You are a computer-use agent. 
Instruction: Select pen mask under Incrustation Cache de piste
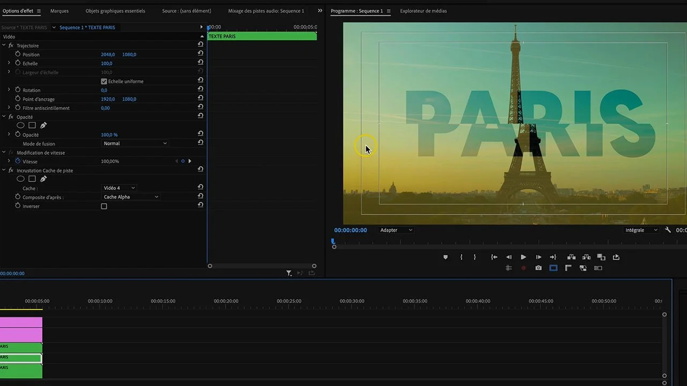(43, 179)
